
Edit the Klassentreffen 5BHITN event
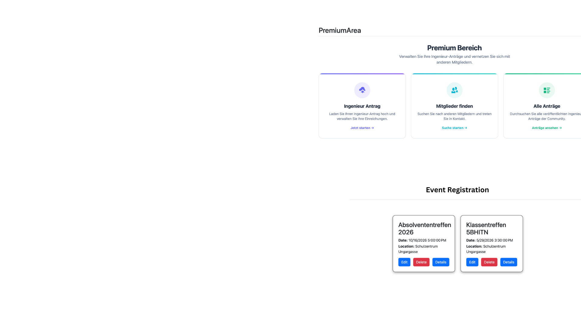[x=472, y=262]
